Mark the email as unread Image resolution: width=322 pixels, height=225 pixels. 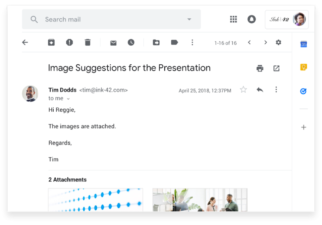click(113, 42)
